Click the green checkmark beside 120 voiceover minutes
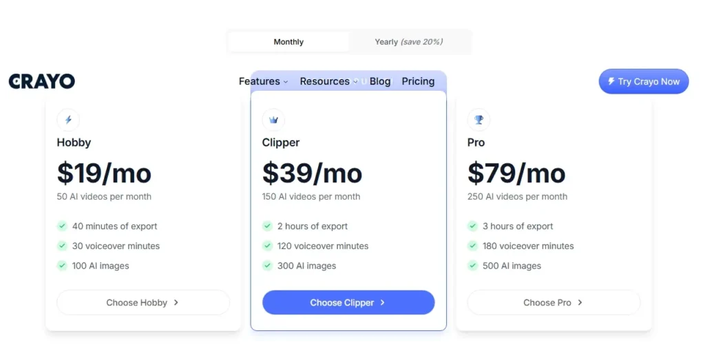The height and width of the screenshot is (353, 705). (x=267, y=246)
